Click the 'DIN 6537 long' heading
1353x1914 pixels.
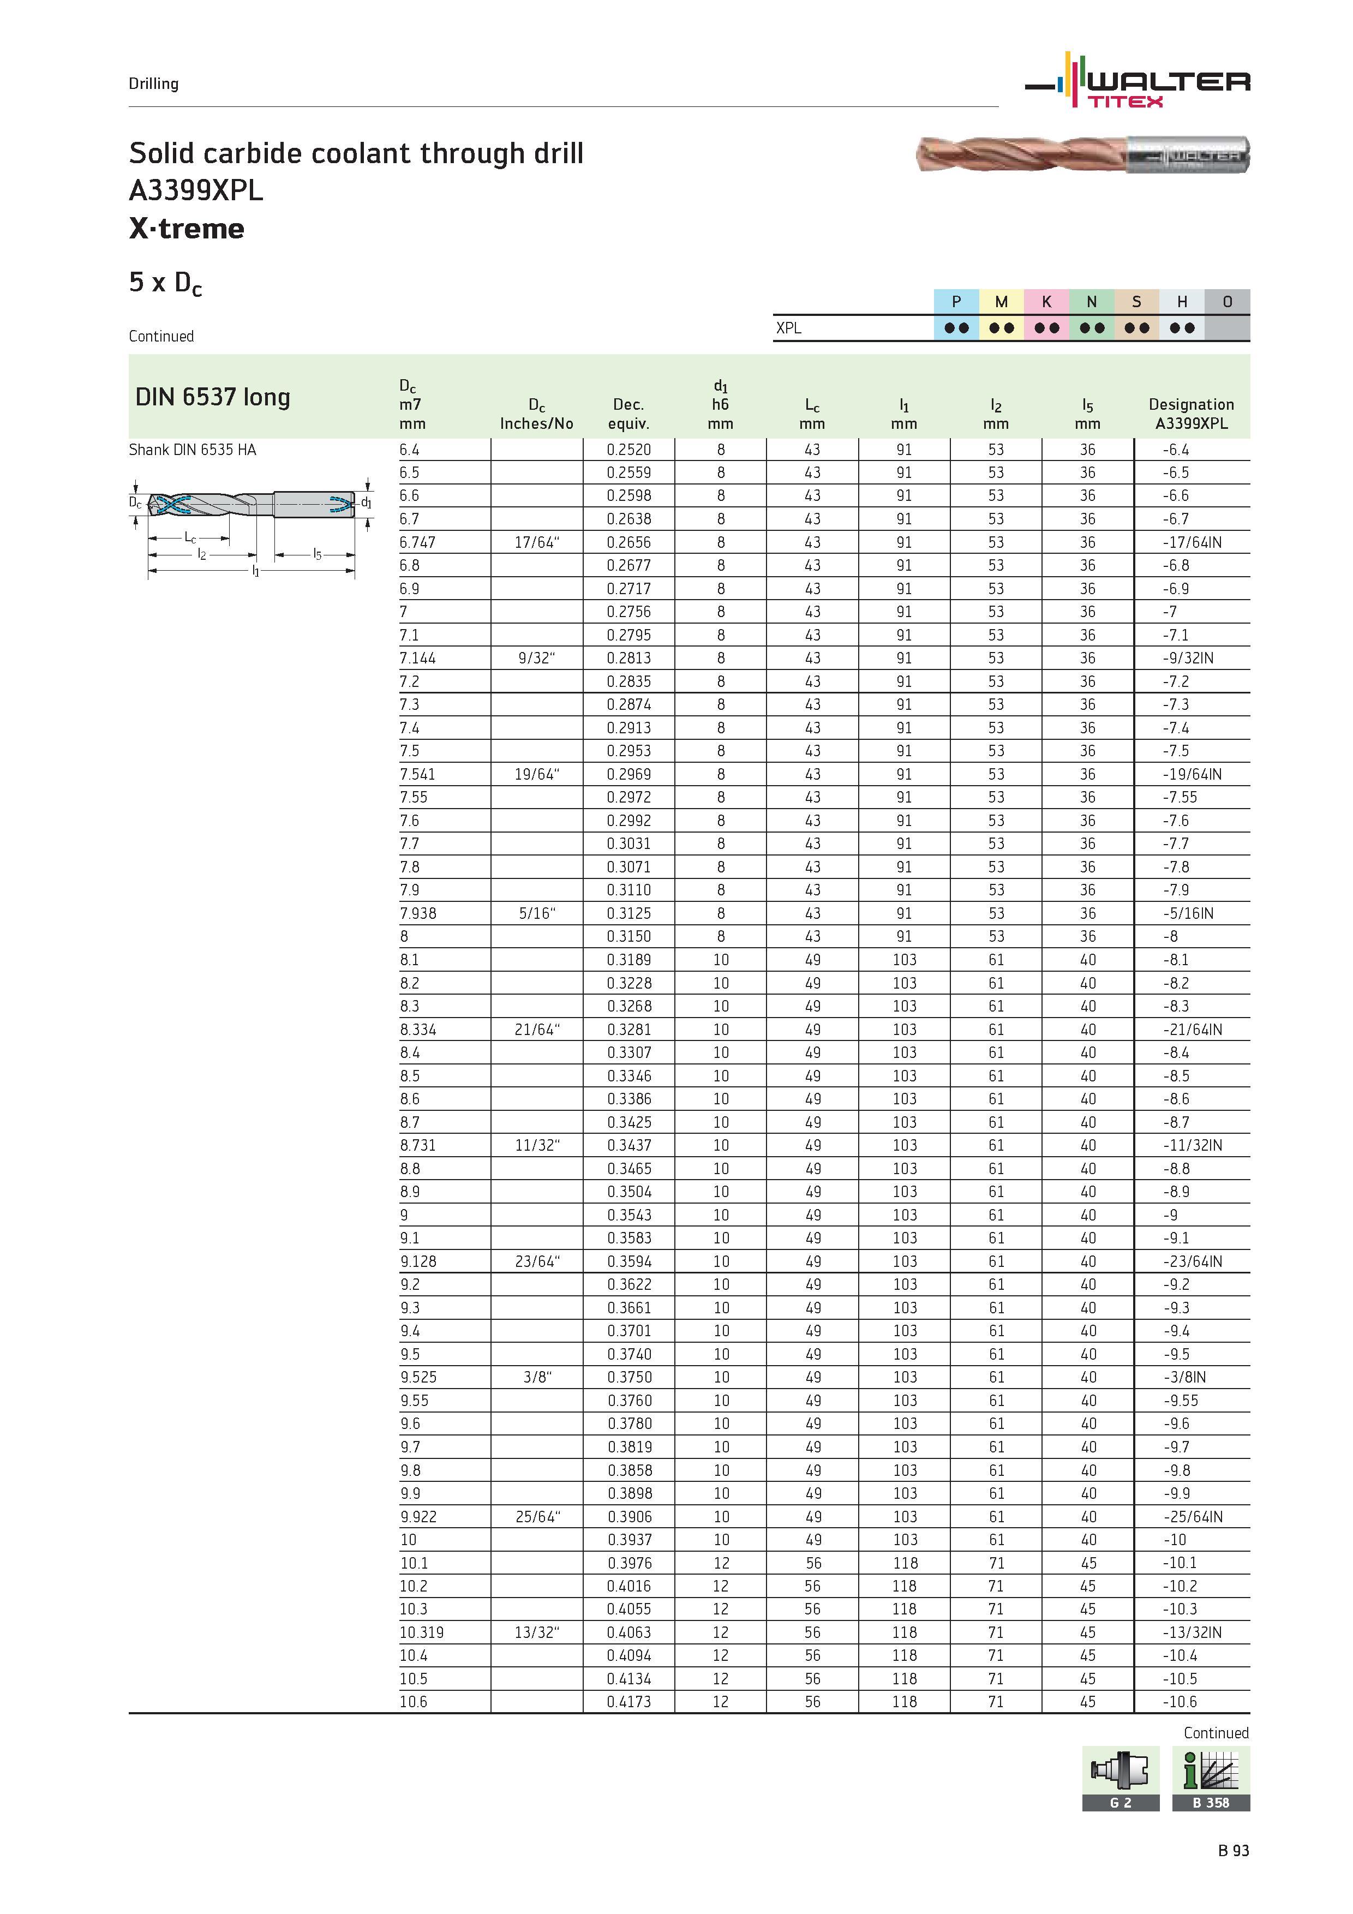click(213, 397)
